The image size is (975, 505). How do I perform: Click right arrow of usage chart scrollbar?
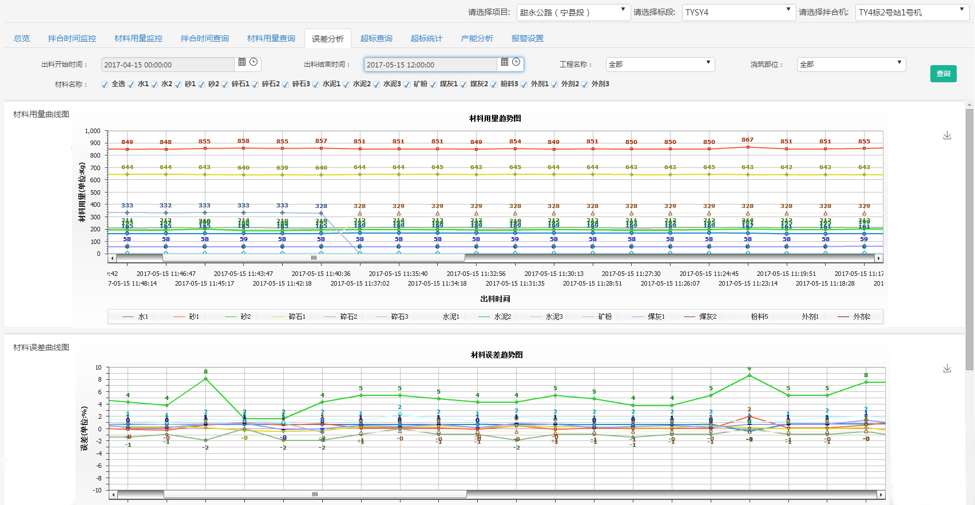(879, 258)
